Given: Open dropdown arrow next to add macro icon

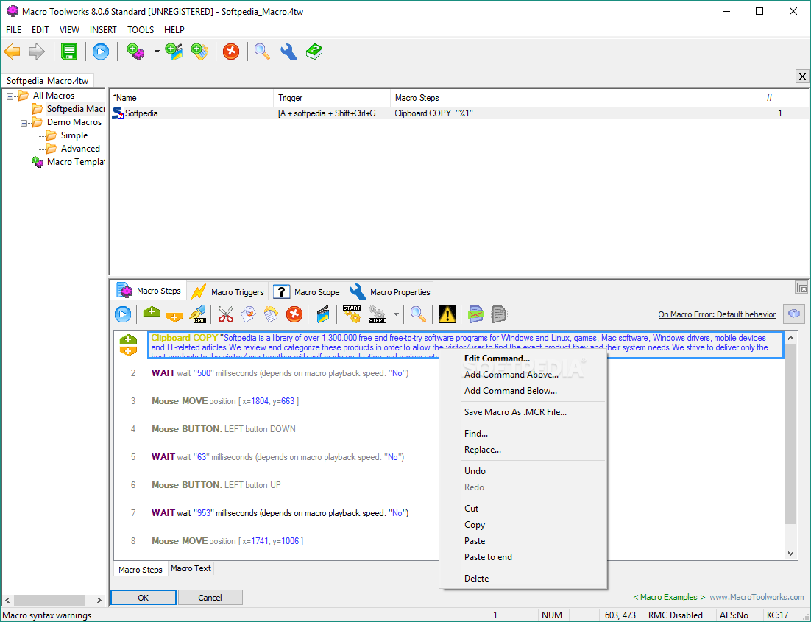Looking at the screenshot, I should [157, 52].
